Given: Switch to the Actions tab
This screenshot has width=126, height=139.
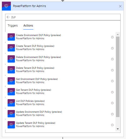Looking at the screenshot, I should 28,25.
